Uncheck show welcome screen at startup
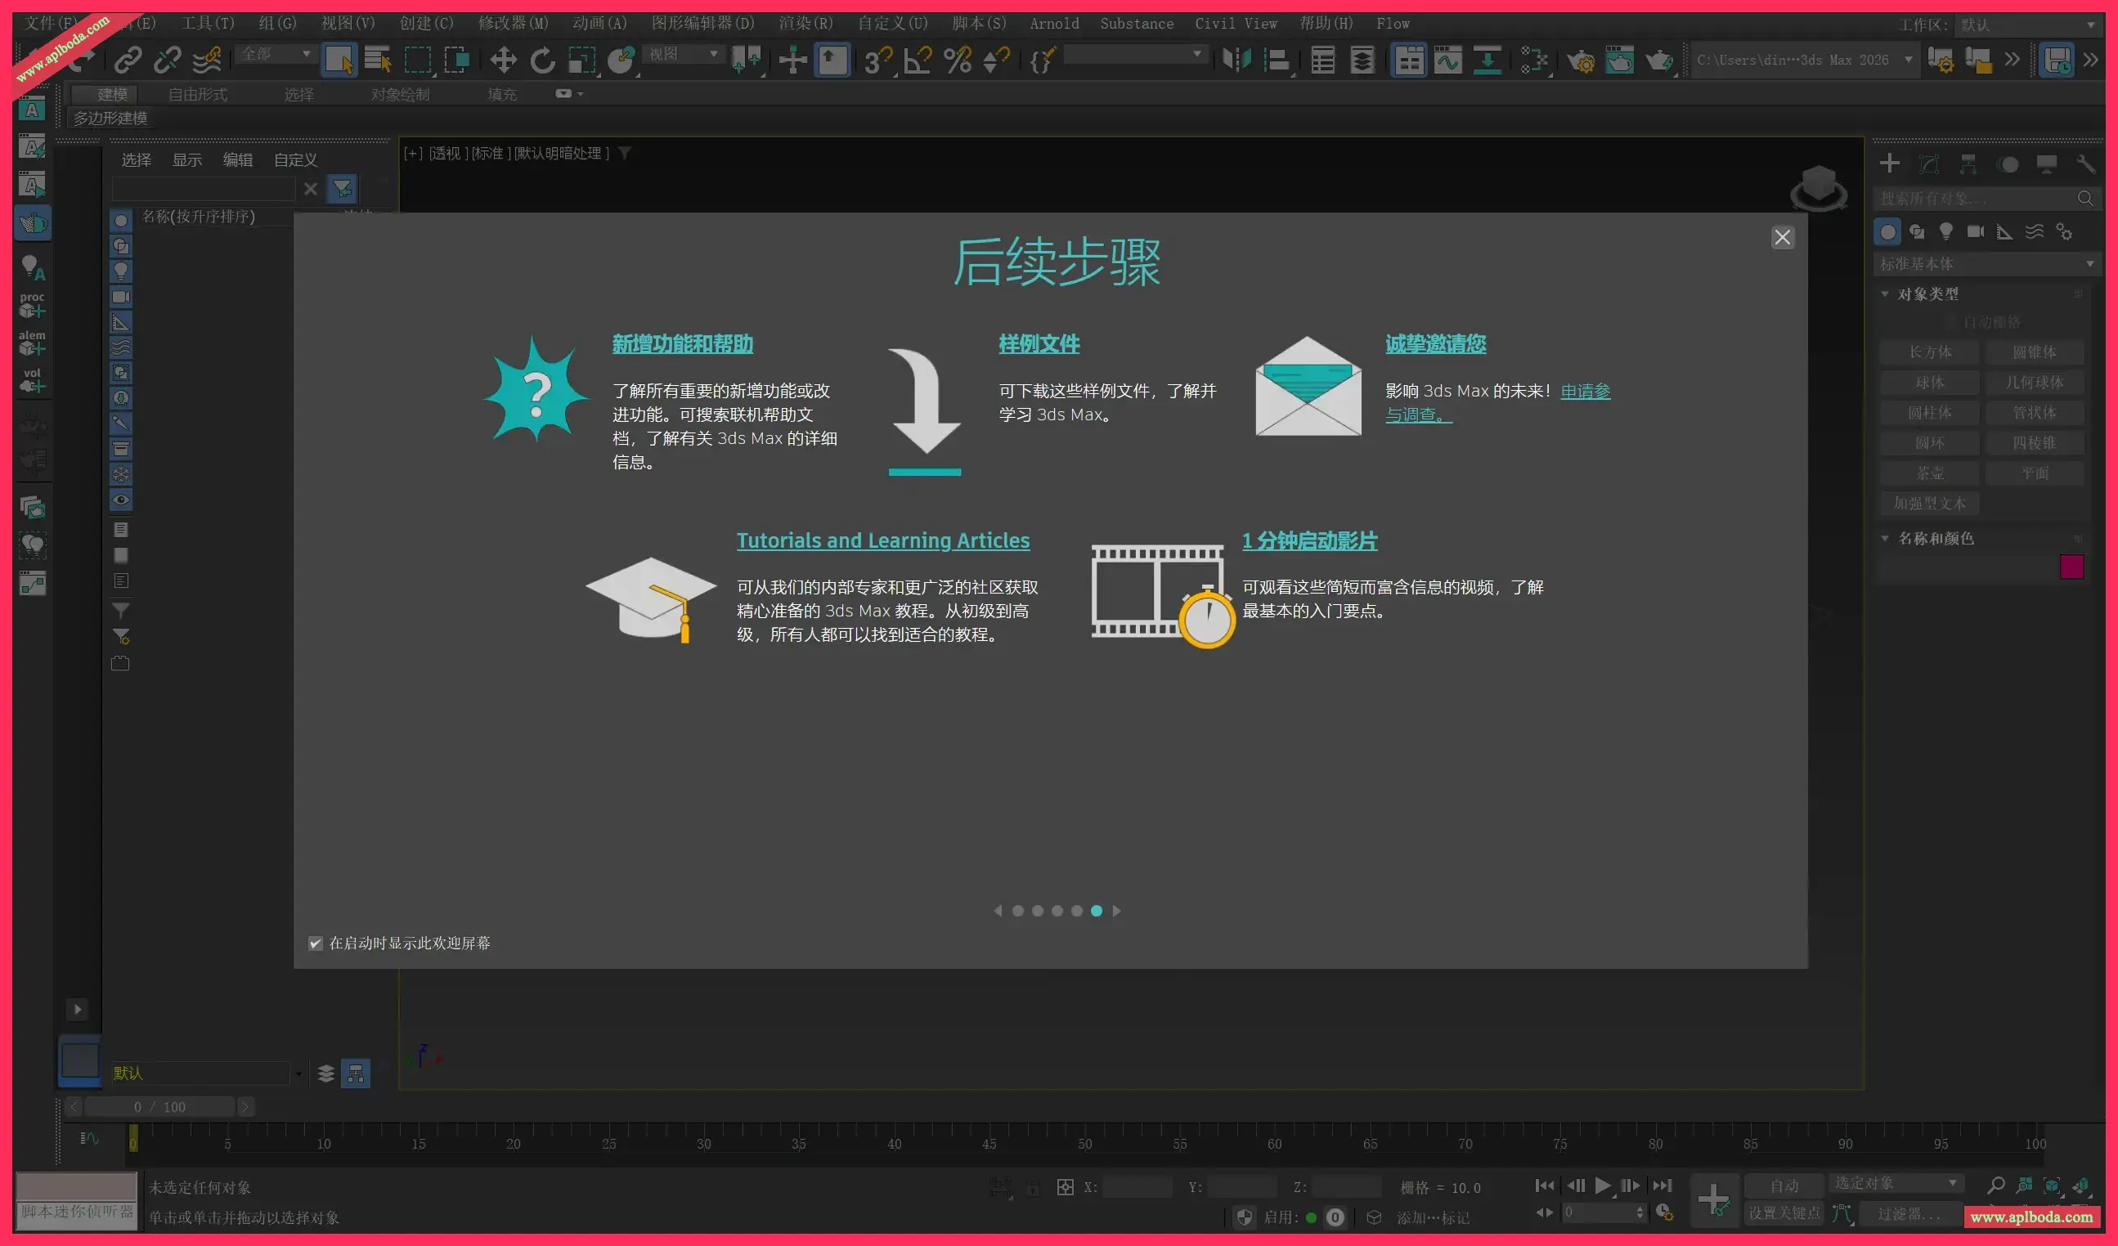This screenshot has height=1246, width=2118. tap(315, 943)
